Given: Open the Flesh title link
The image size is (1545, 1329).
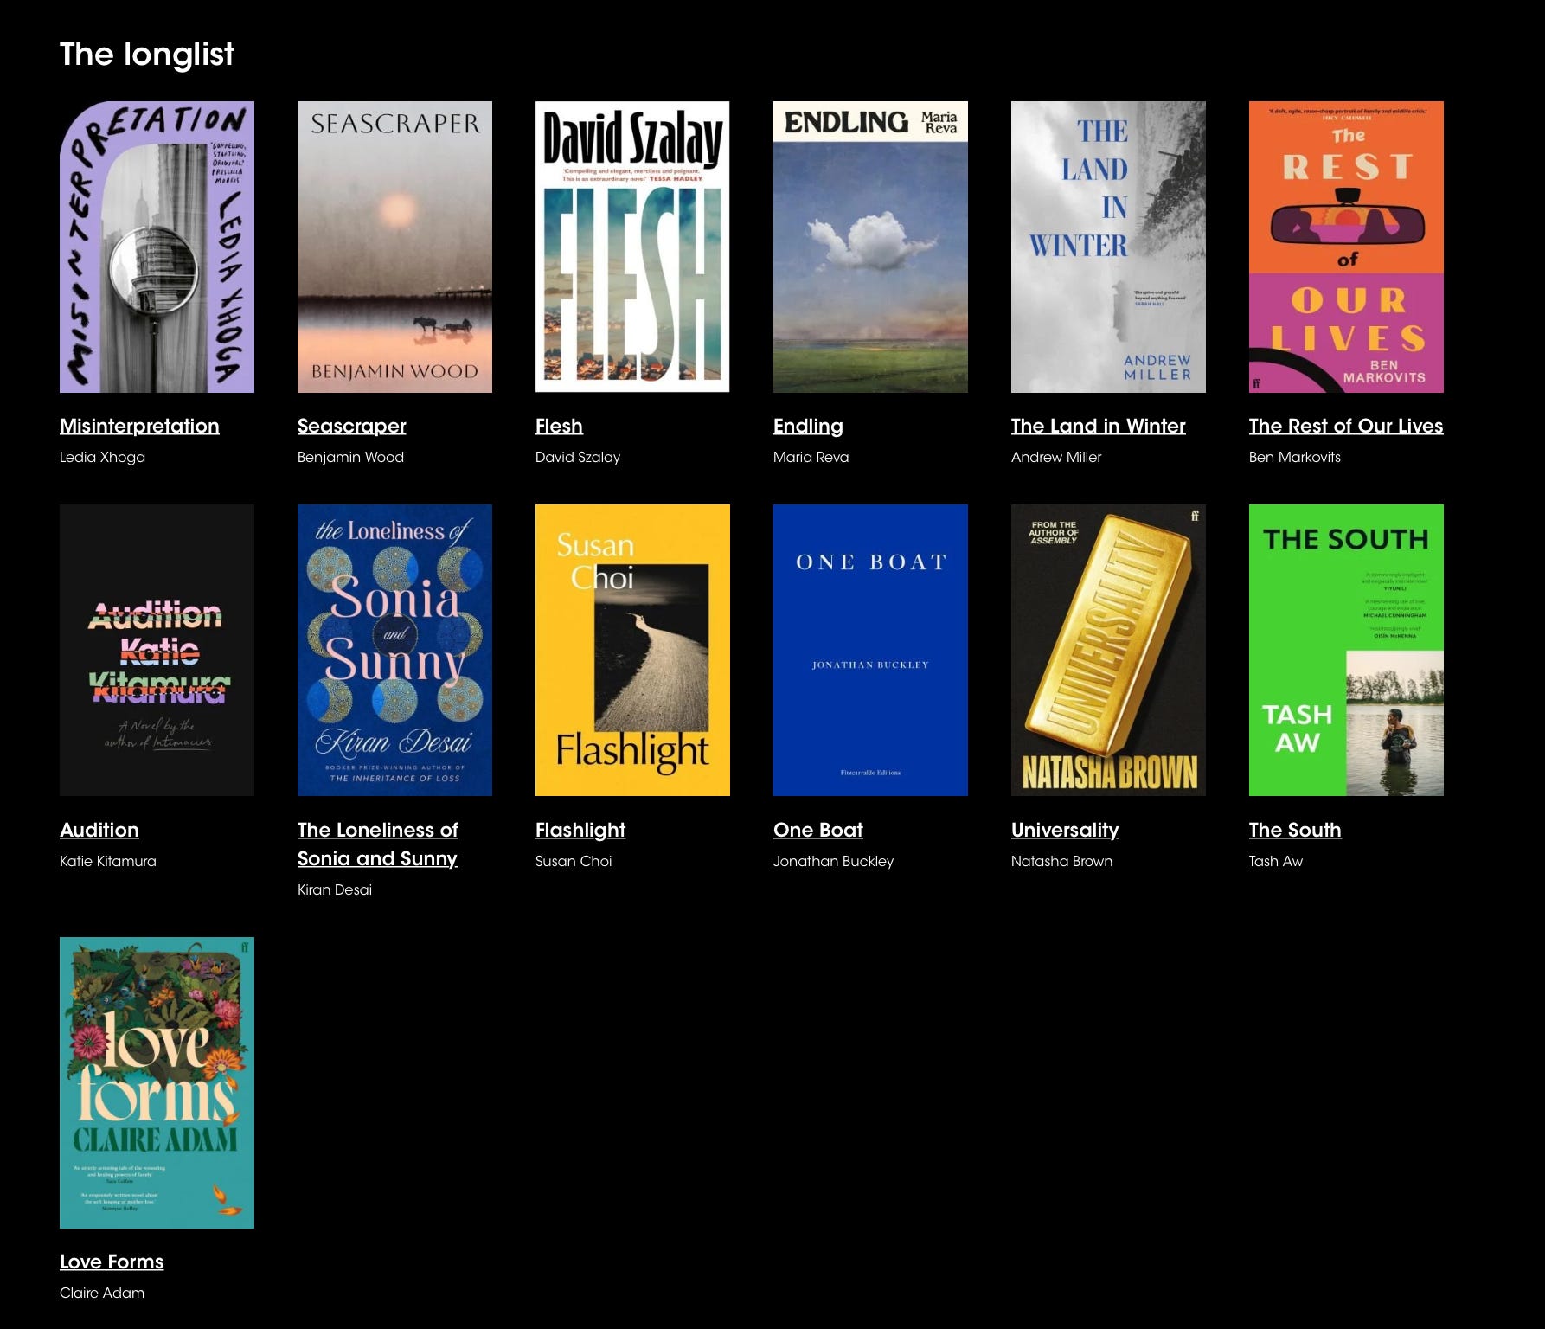Looking at the screenshot, I should tap(559, 426).
